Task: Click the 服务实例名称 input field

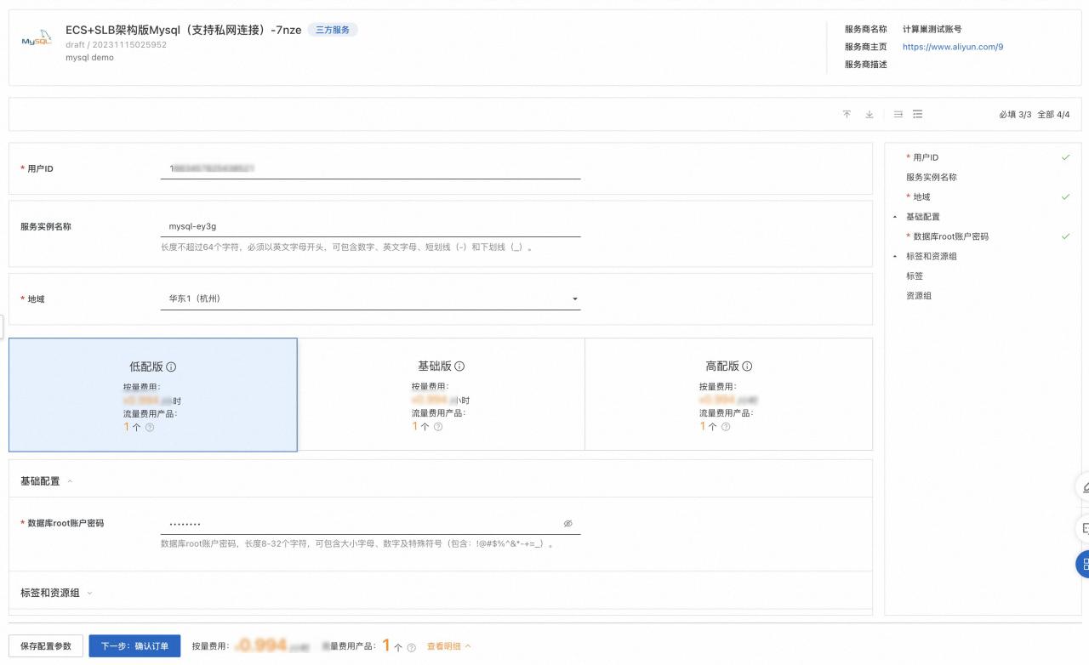Action: [370, 227]
